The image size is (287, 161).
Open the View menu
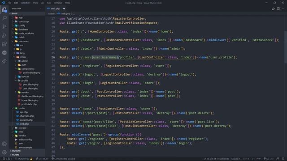click(x=35, y=3)
